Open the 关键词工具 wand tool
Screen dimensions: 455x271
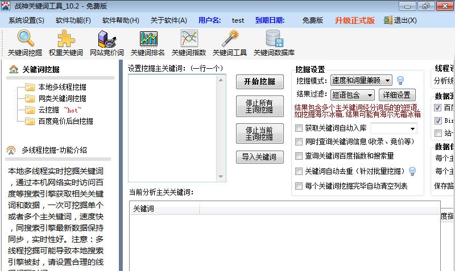click(230, 43)
